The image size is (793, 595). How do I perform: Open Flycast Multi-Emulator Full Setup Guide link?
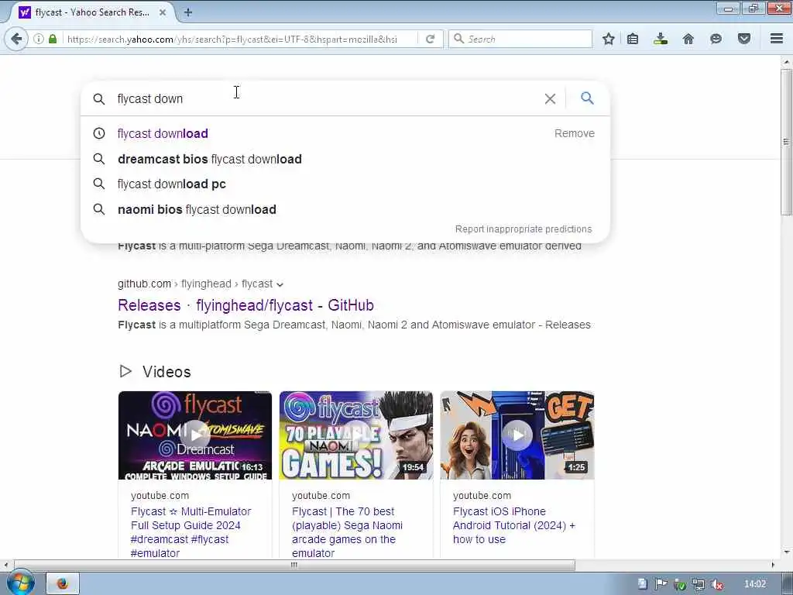191,532
